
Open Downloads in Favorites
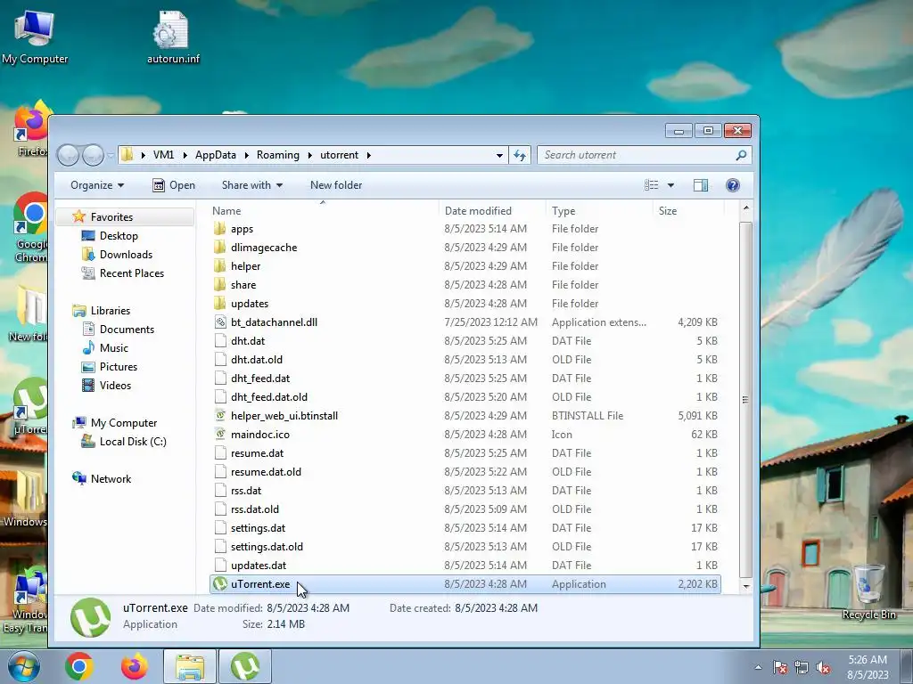click(x=125, y=254)
